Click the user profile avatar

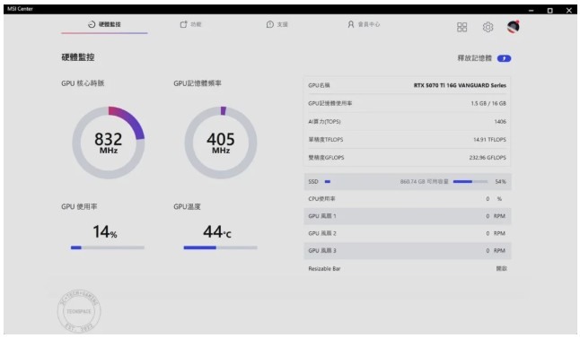(x=513, y=27)
